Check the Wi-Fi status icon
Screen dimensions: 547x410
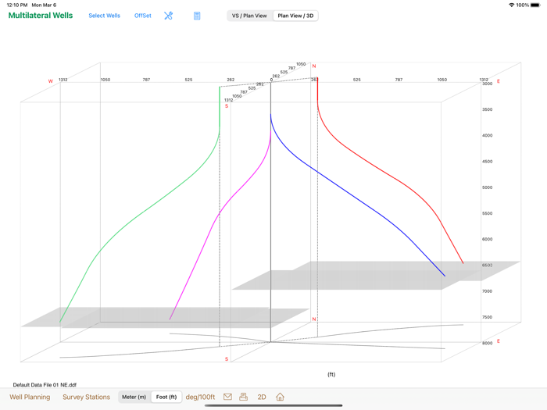511,5
